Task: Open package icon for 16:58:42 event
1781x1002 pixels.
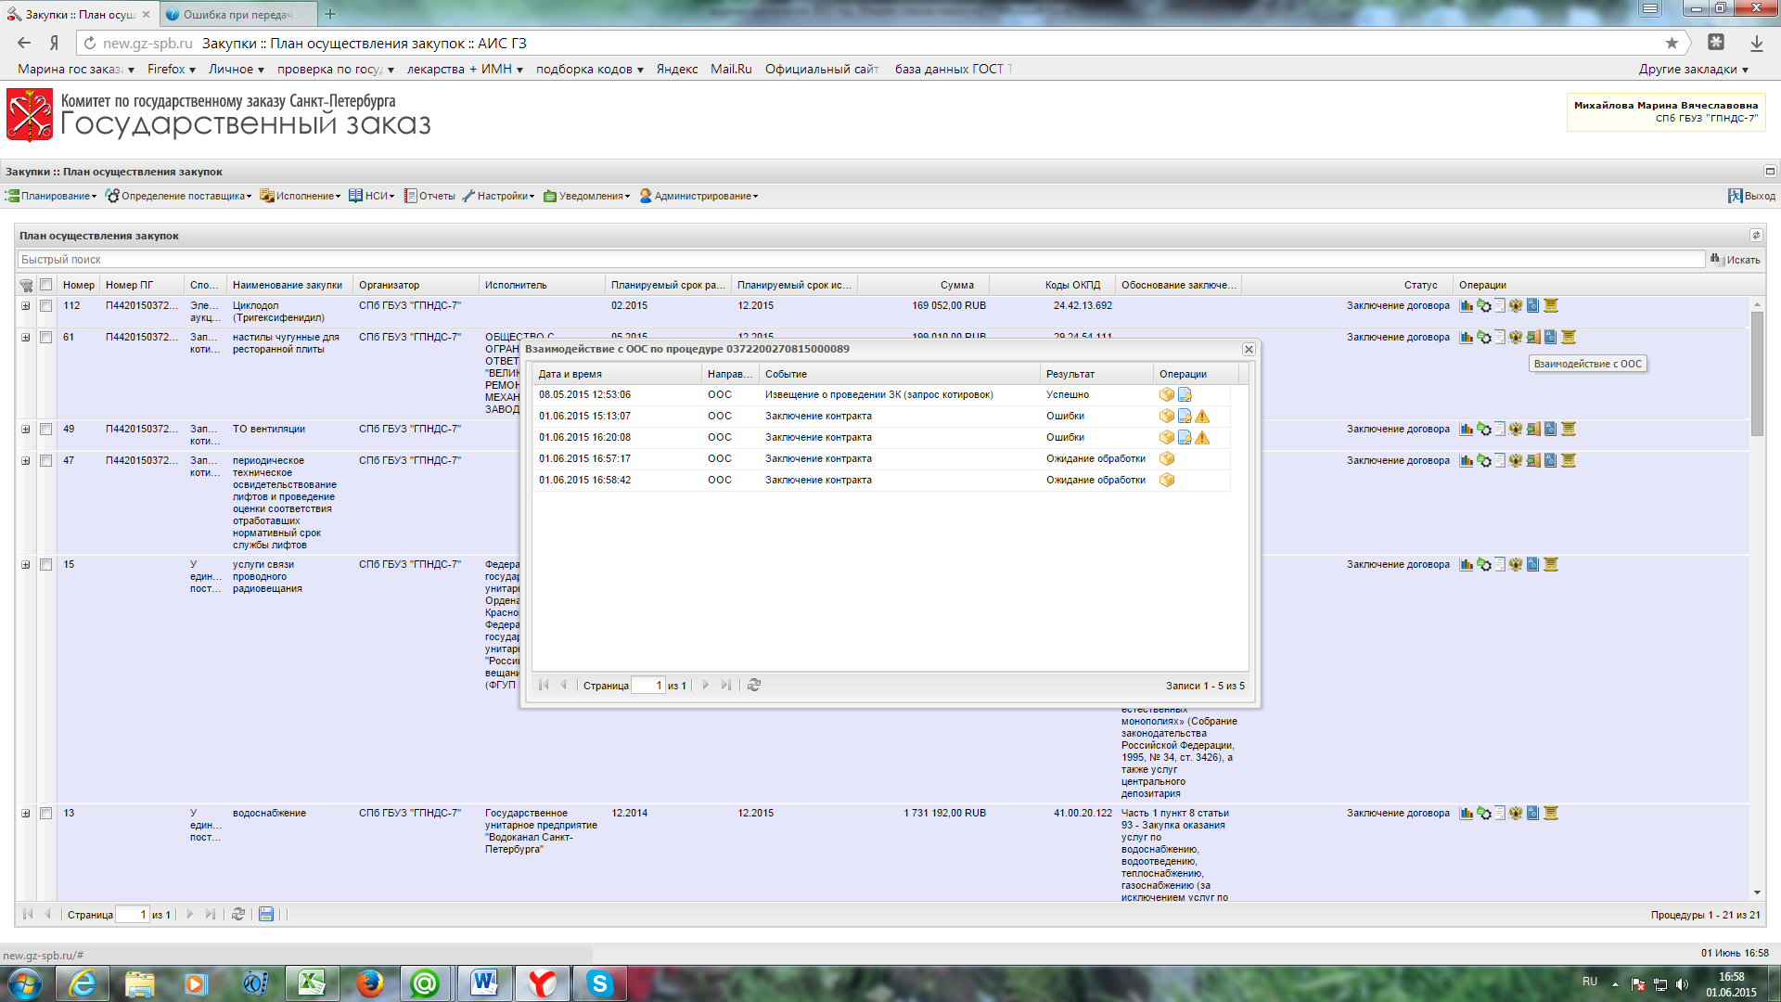Action: coord(1167,481)
